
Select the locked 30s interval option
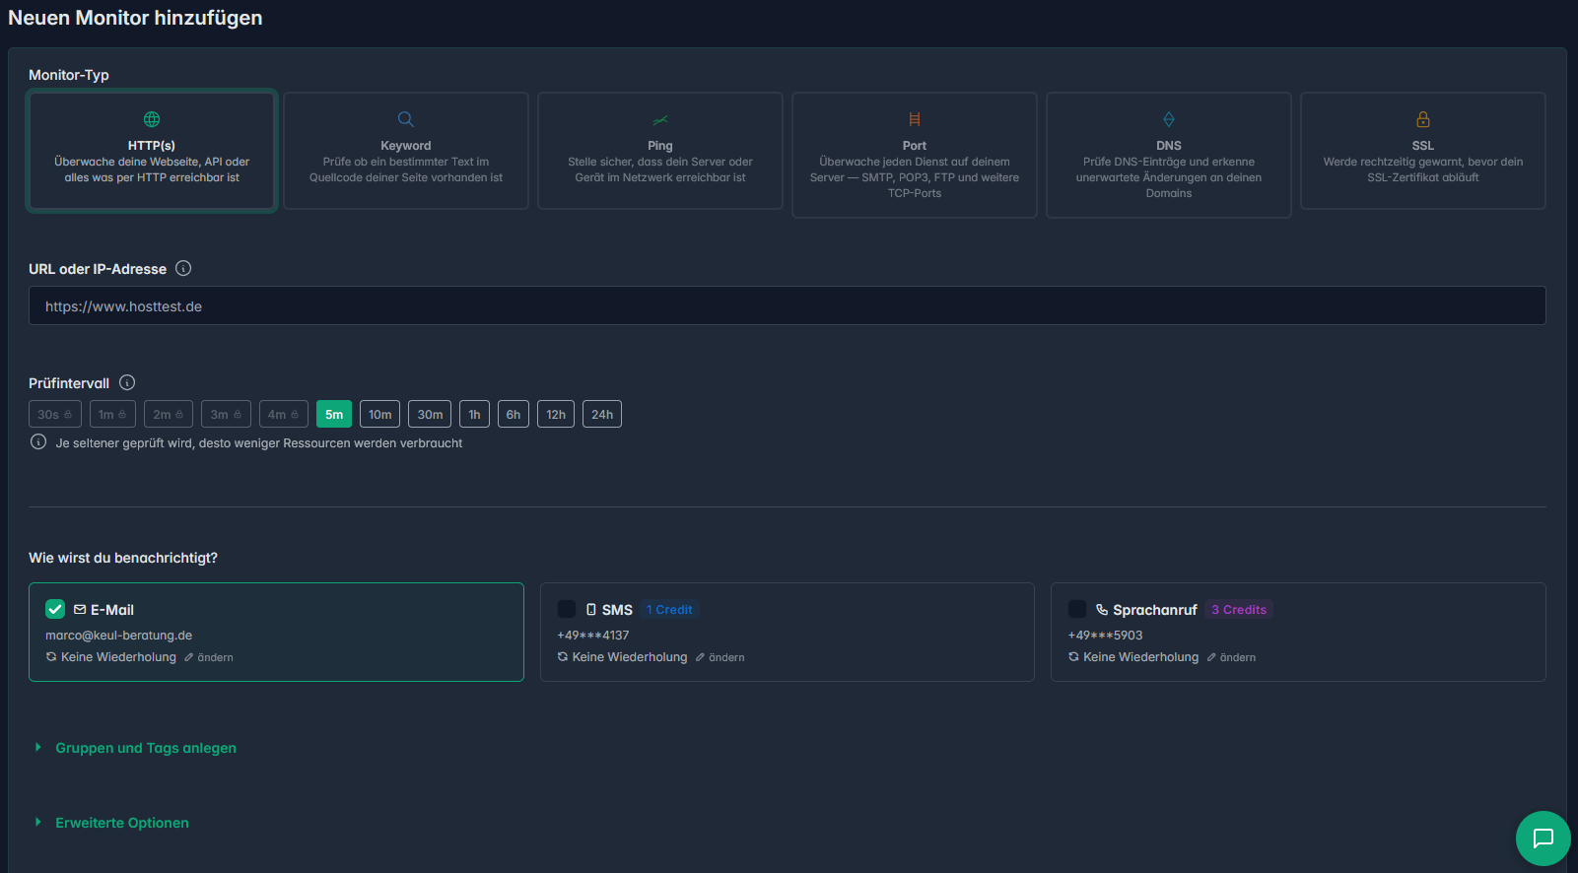coord(54,414)
